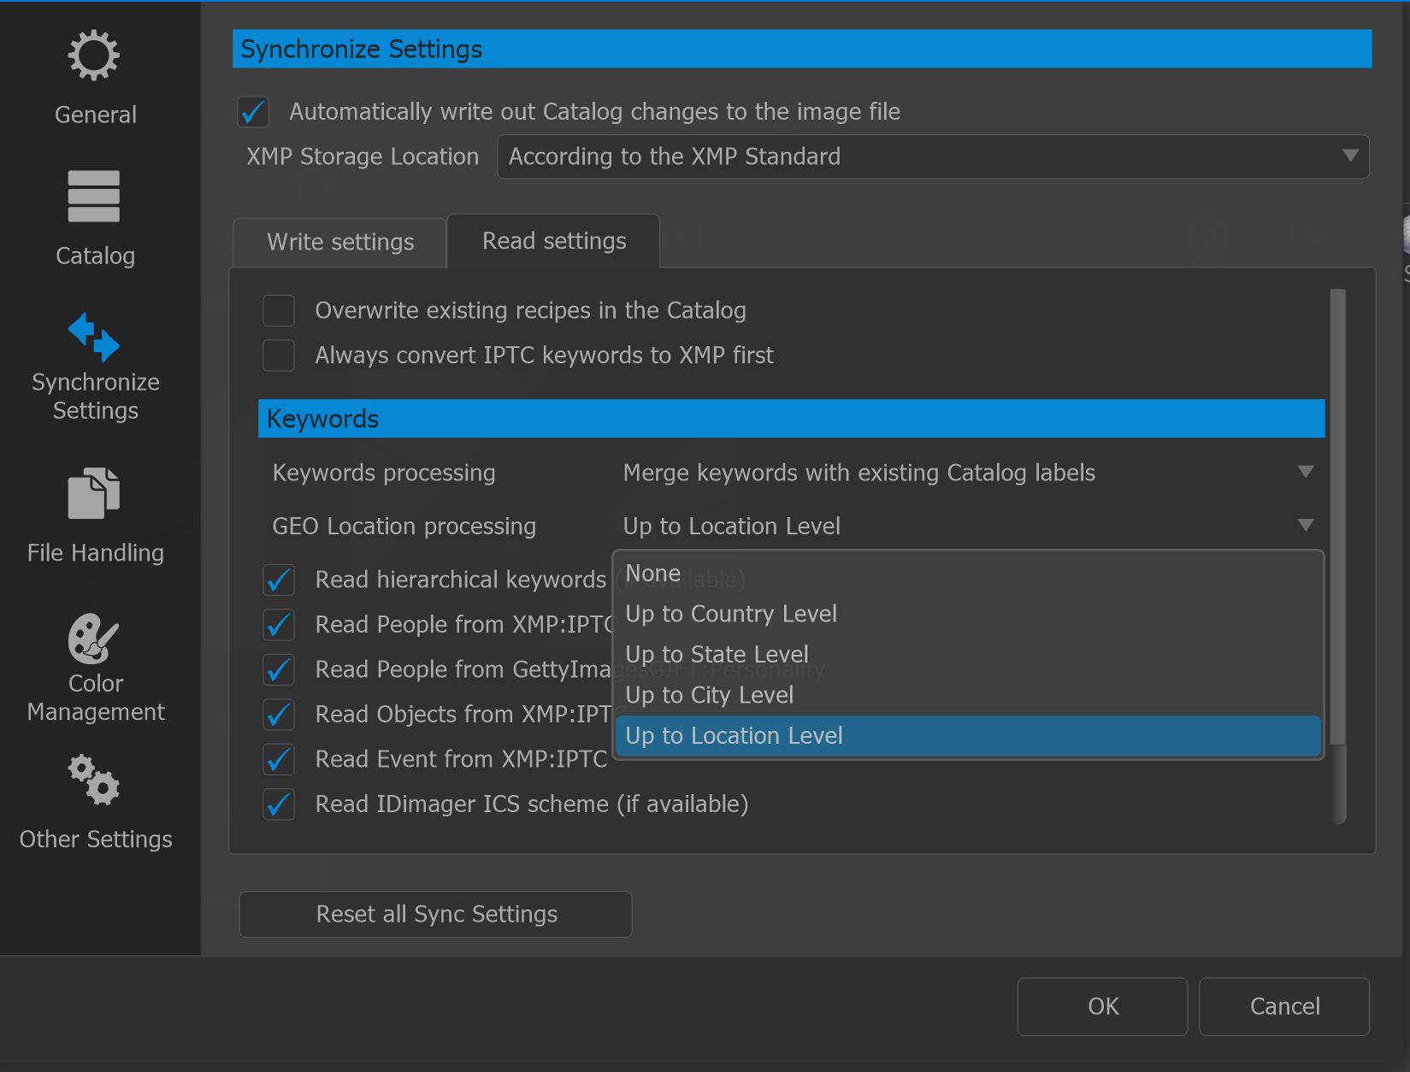Image resolution: width=1410 pixels, height=1072 pixels.
Task: Enable Always convert IPTC keywords to XMP
Action: click(279, 356)
